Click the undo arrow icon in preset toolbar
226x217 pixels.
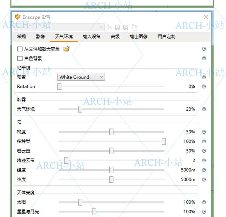pos(109,27)
